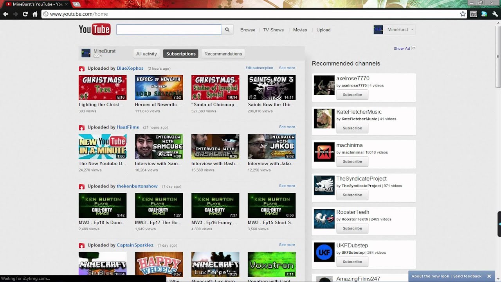Bookmark page with the star icon
The image size is (501, 282).
pyautogui.click(x=463, y=14)
